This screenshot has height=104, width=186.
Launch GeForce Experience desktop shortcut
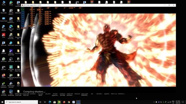coord(3,85)
